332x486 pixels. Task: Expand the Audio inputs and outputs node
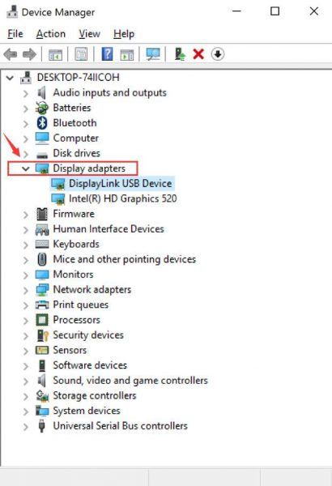26,93
